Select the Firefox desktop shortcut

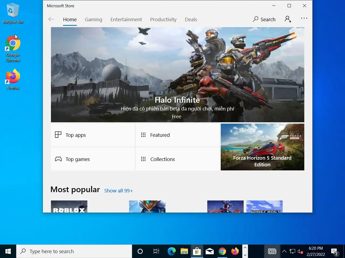point(13,80)
